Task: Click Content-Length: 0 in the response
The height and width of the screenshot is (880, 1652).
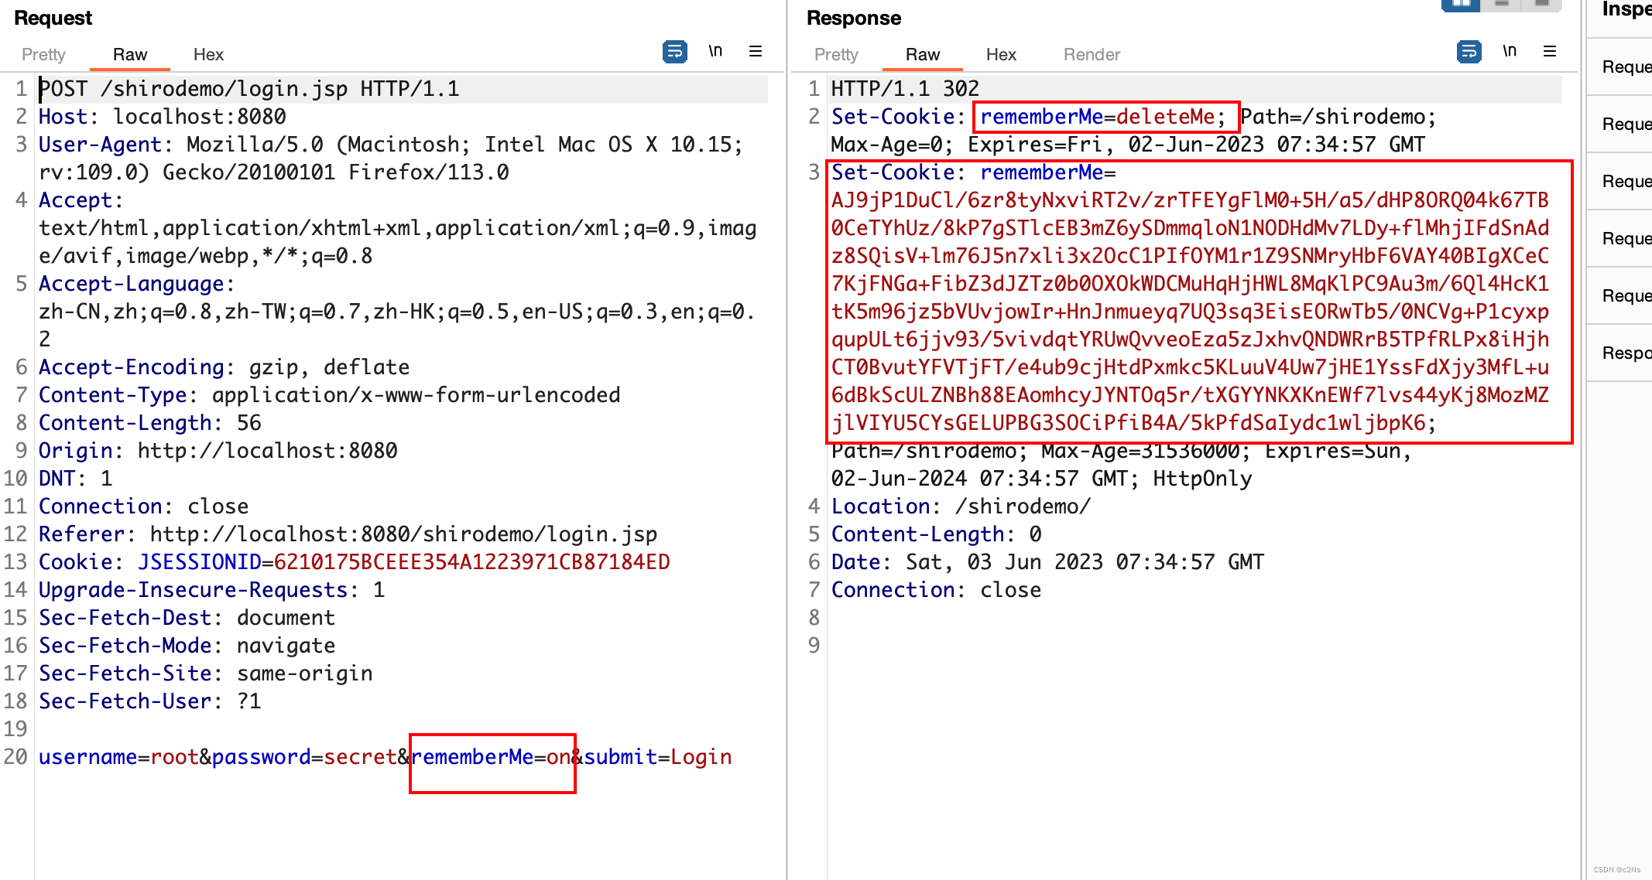Action: pos(937,534)
